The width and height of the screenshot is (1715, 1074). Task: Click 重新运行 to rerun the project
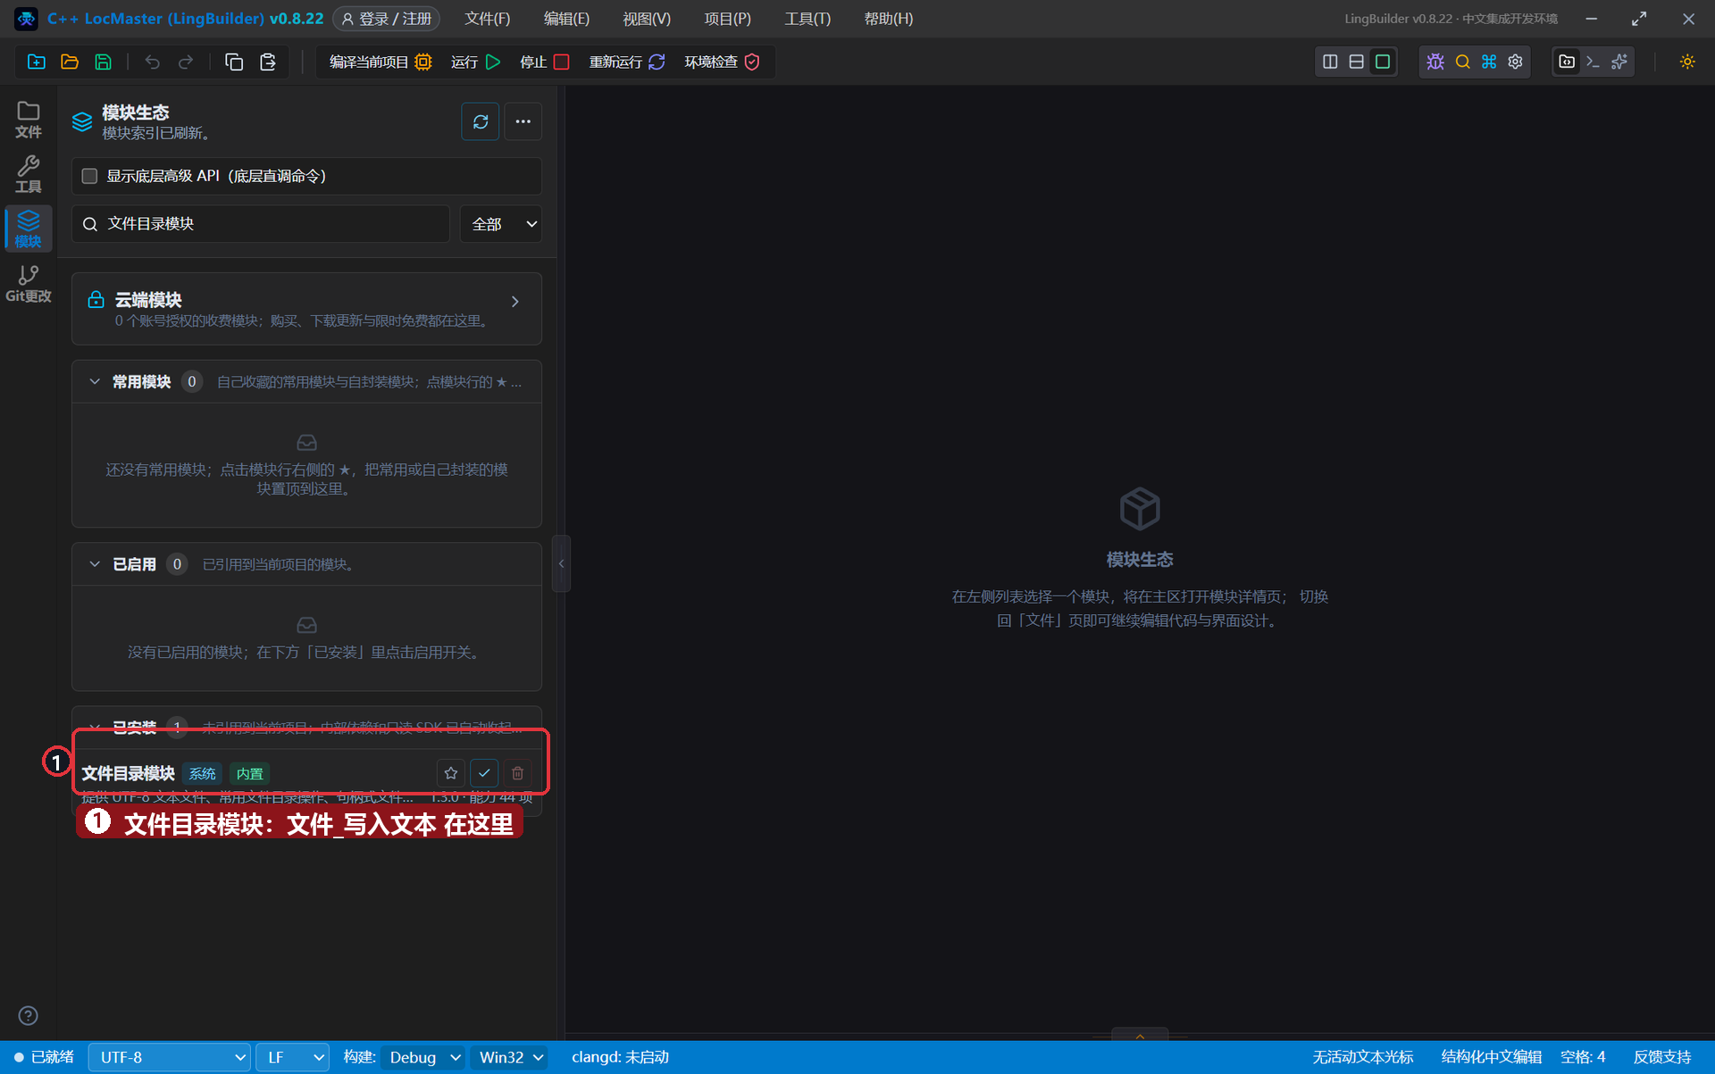click(627, 62)
